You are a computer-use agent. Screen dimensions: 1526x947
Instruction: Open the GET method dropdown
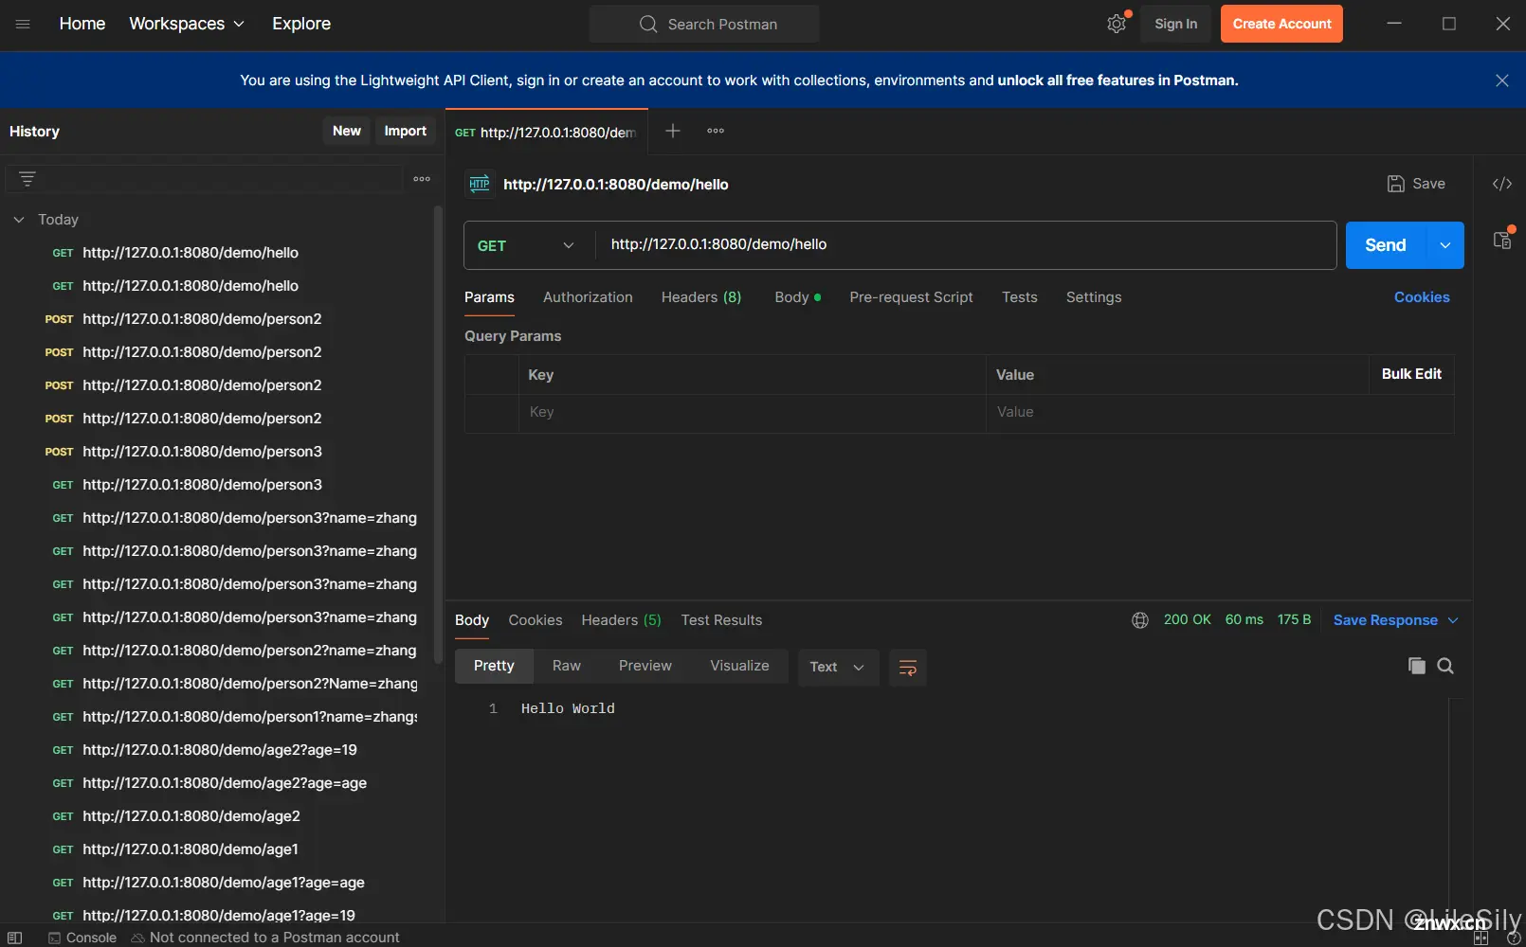tap(526, 245)
